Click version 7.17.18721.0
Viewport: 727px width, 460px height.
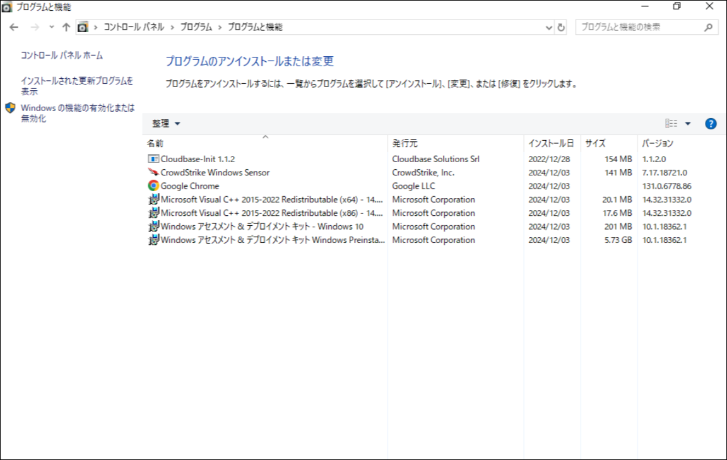(x=665, y=172)
